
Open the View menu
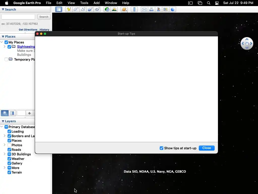coord(71,3)
